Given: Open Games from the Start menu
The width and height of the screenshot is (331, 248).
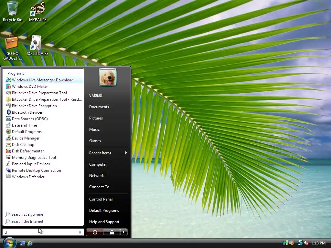Looking at the screenshot, I should point(95,141).
